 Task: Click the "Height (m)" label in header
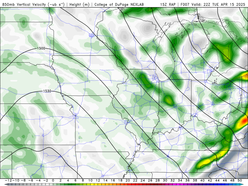(x=79, y=4)
